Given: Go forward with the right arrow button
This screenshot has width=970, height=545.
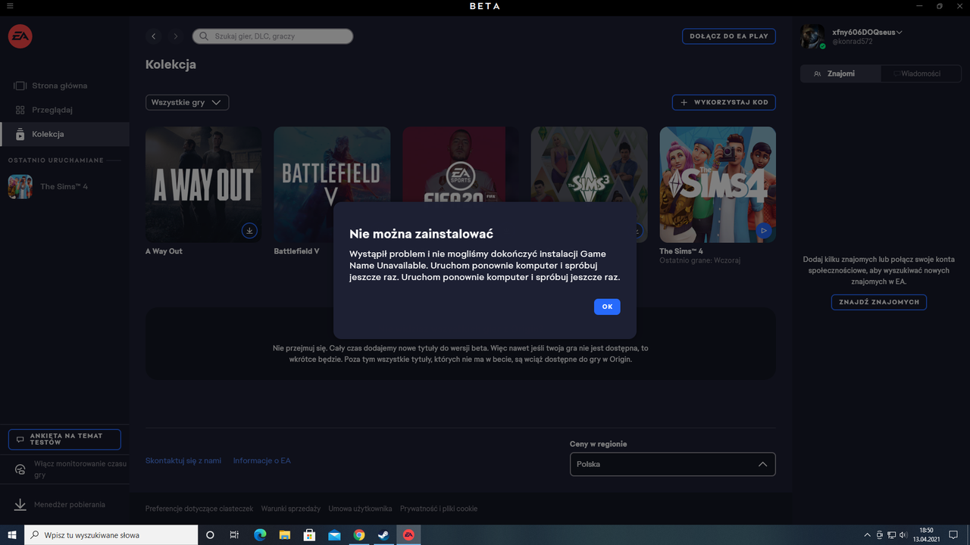Looking at the screenshot, I should (x=176, y=36).
